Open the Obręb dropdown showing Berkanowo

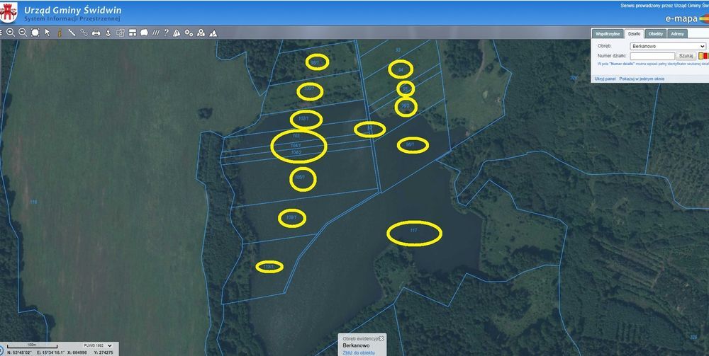coord(668,46)
